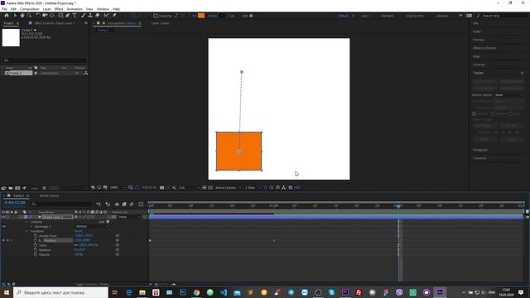Select the Brush tool

pos(83,16)
